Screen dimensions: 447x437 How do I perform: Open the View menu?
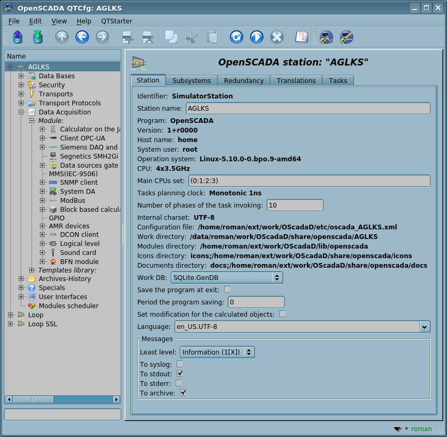[x=59, y=21]
